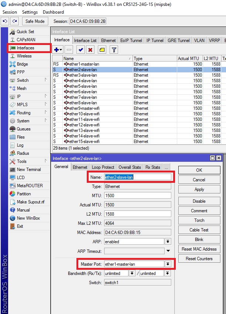Expand the IP submenu
Viewport: 226px width, 314px height.
[x=46, y=96]
